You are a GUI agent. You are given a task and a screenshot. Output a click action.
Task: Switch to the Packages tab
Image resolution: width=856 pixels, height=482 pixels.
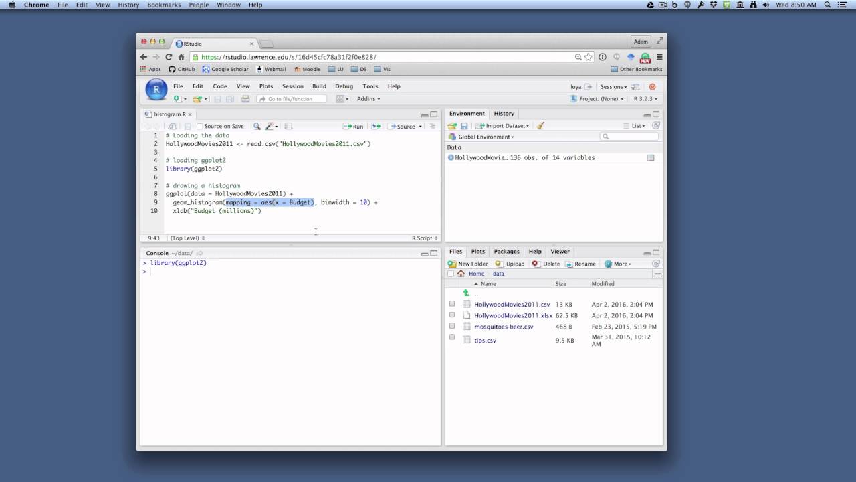[506, 252]
